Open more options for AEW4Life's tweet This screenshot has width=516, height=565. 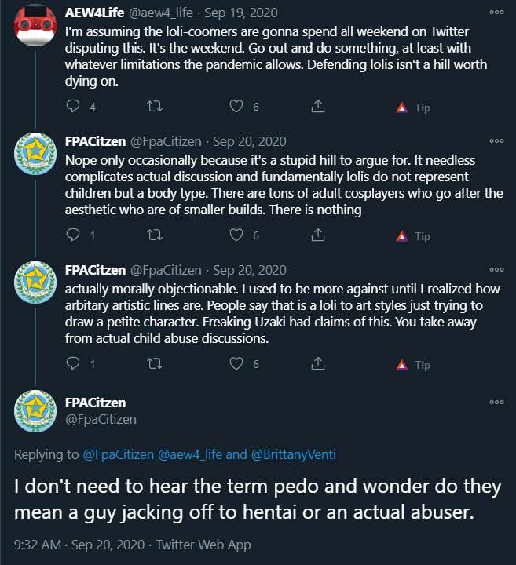[496, 13]
